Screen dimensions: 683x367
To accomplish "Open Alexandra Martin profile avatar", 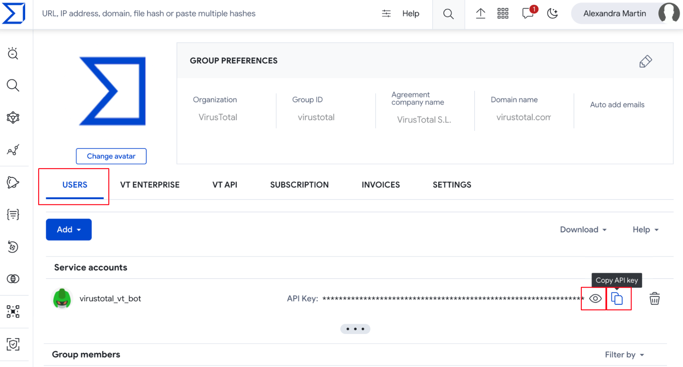I will pos(669,13).
